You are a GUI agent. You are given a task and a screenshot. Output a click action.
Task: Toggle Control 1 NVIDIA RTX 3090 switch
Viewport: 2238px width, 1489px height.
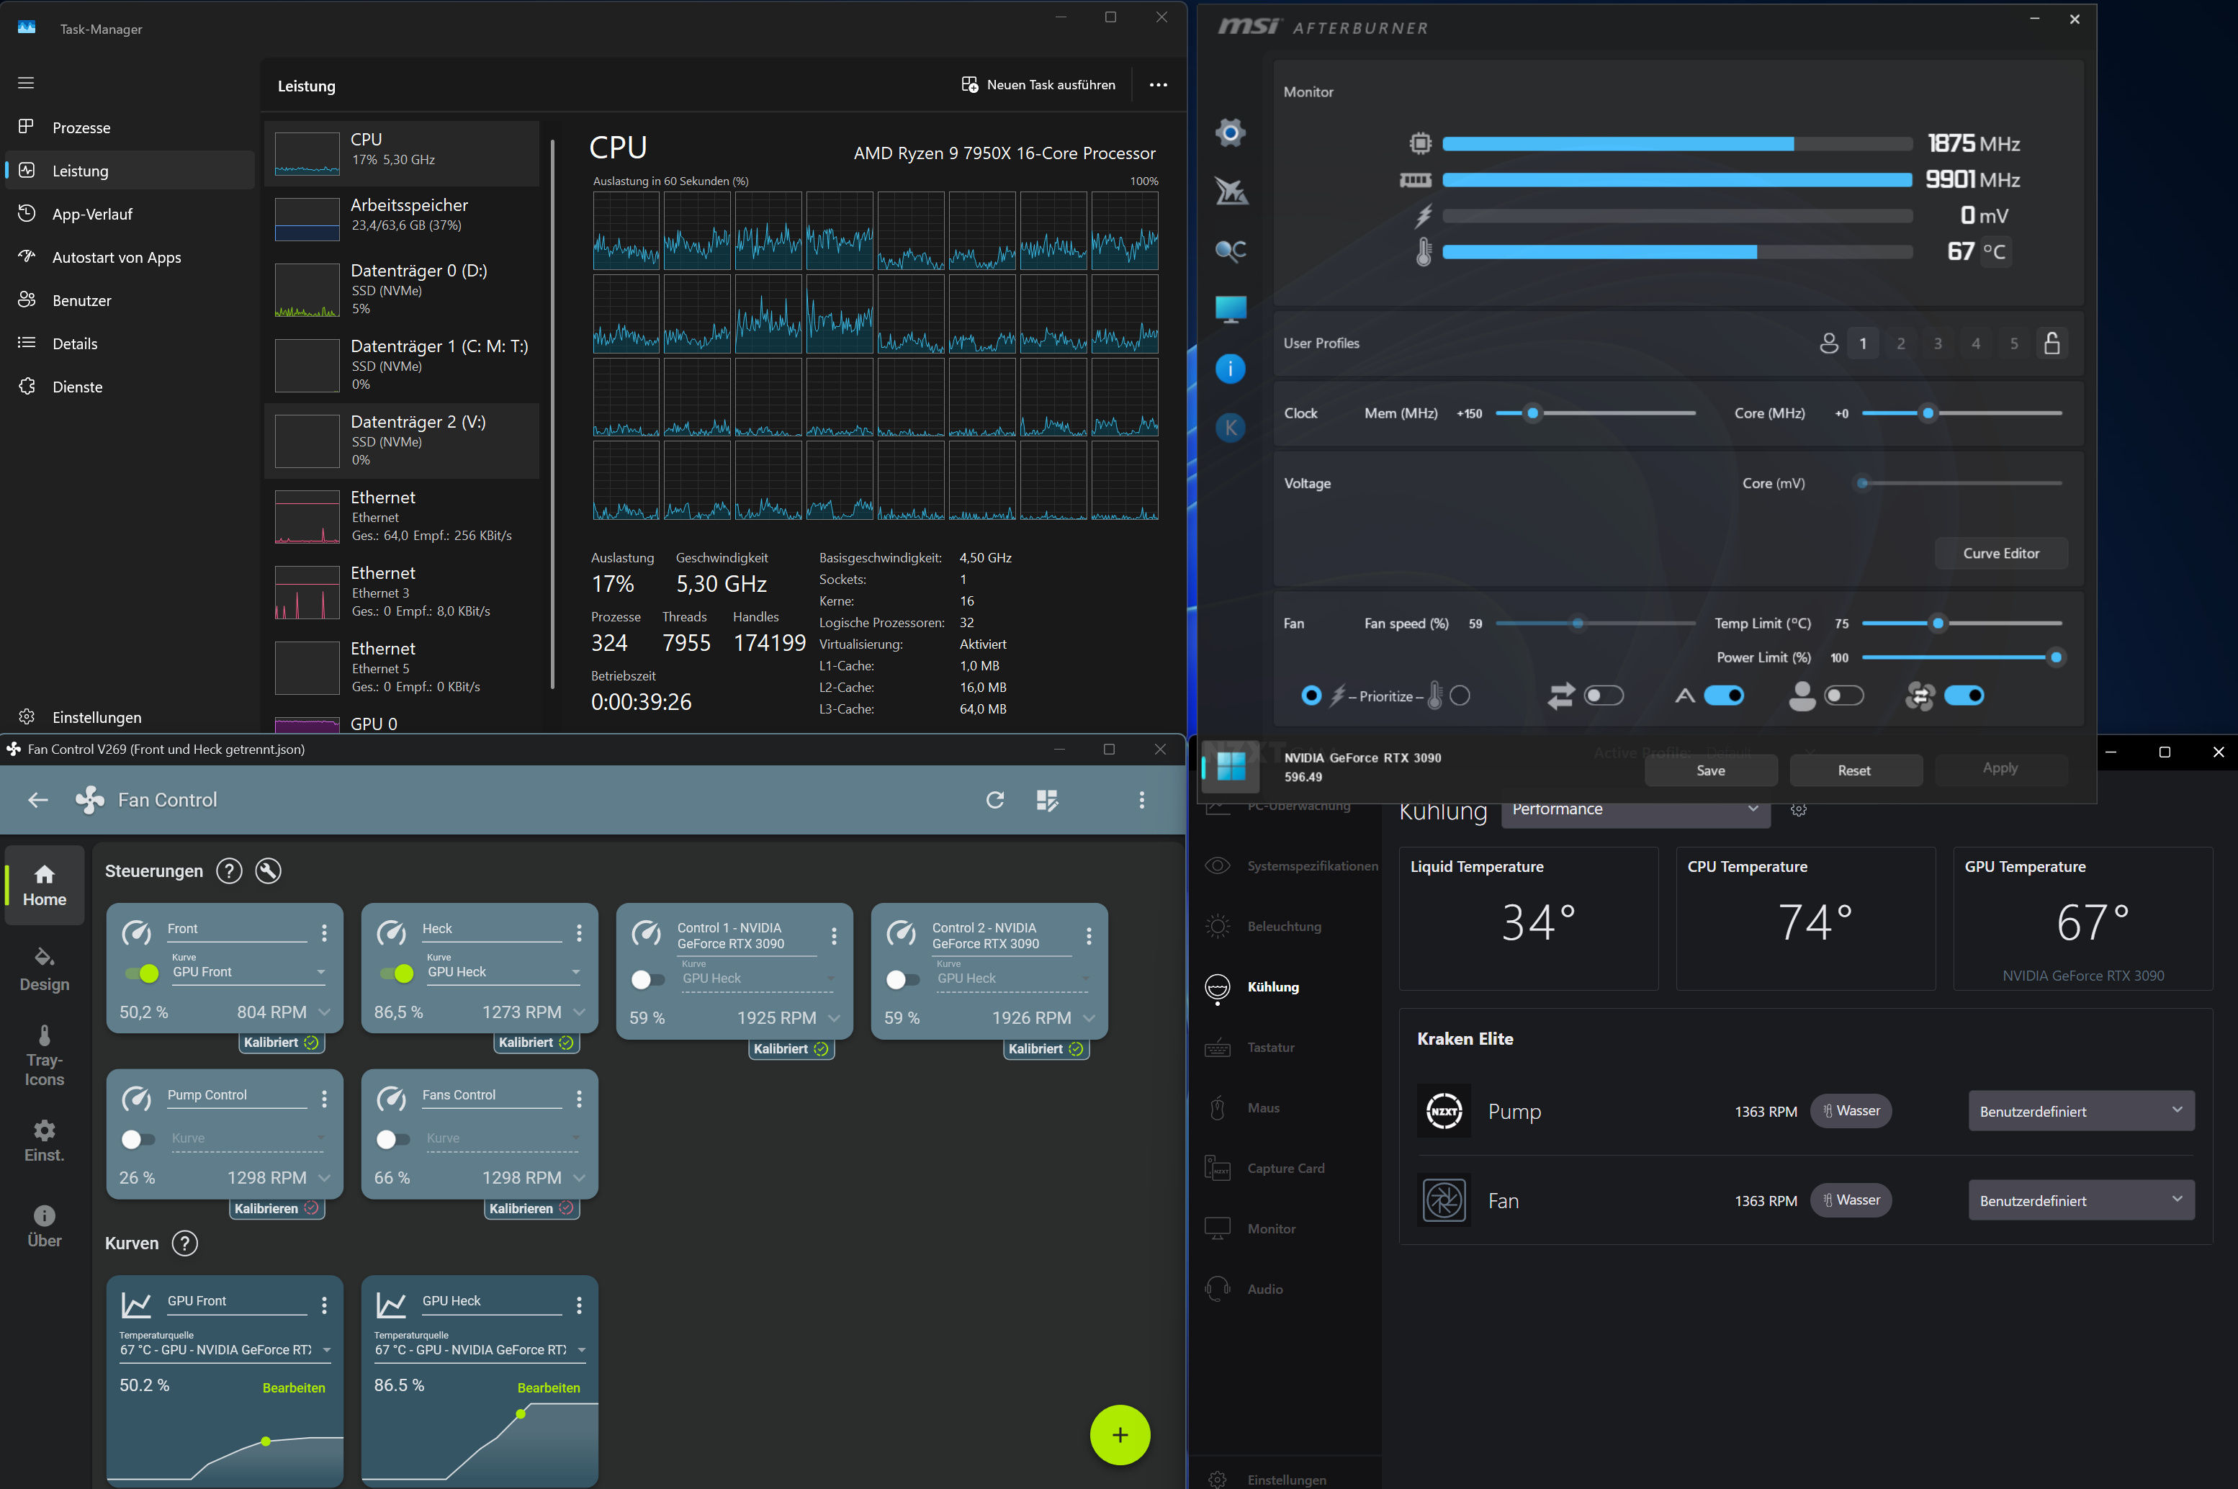(647, 979)
